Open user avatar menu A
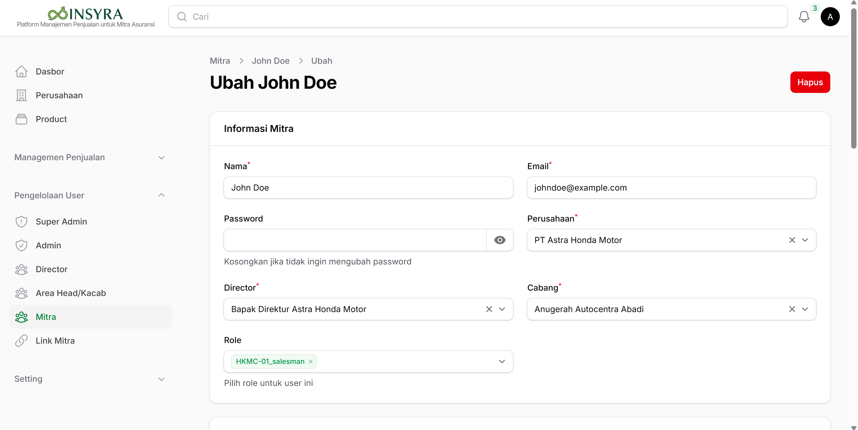858x430 pixels. pos(830,17)
